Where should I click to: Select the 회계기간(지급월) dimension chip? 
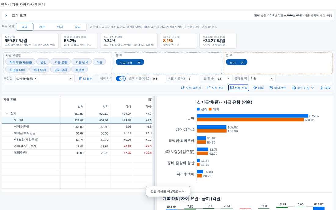click(20, 62)
